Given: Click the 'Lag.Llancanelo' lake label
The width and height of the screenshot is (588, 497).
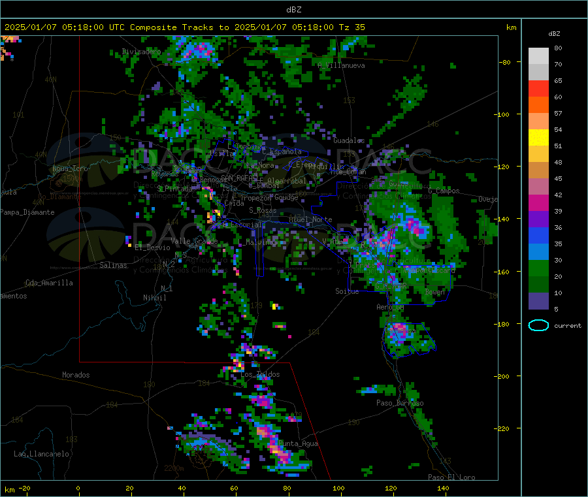Looking at the screenshot, I should coord(41,455).
